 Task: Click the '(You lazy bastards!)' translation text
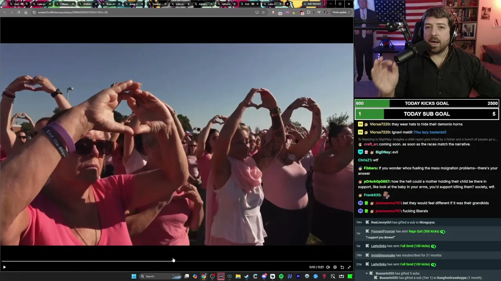pos(430,132)
